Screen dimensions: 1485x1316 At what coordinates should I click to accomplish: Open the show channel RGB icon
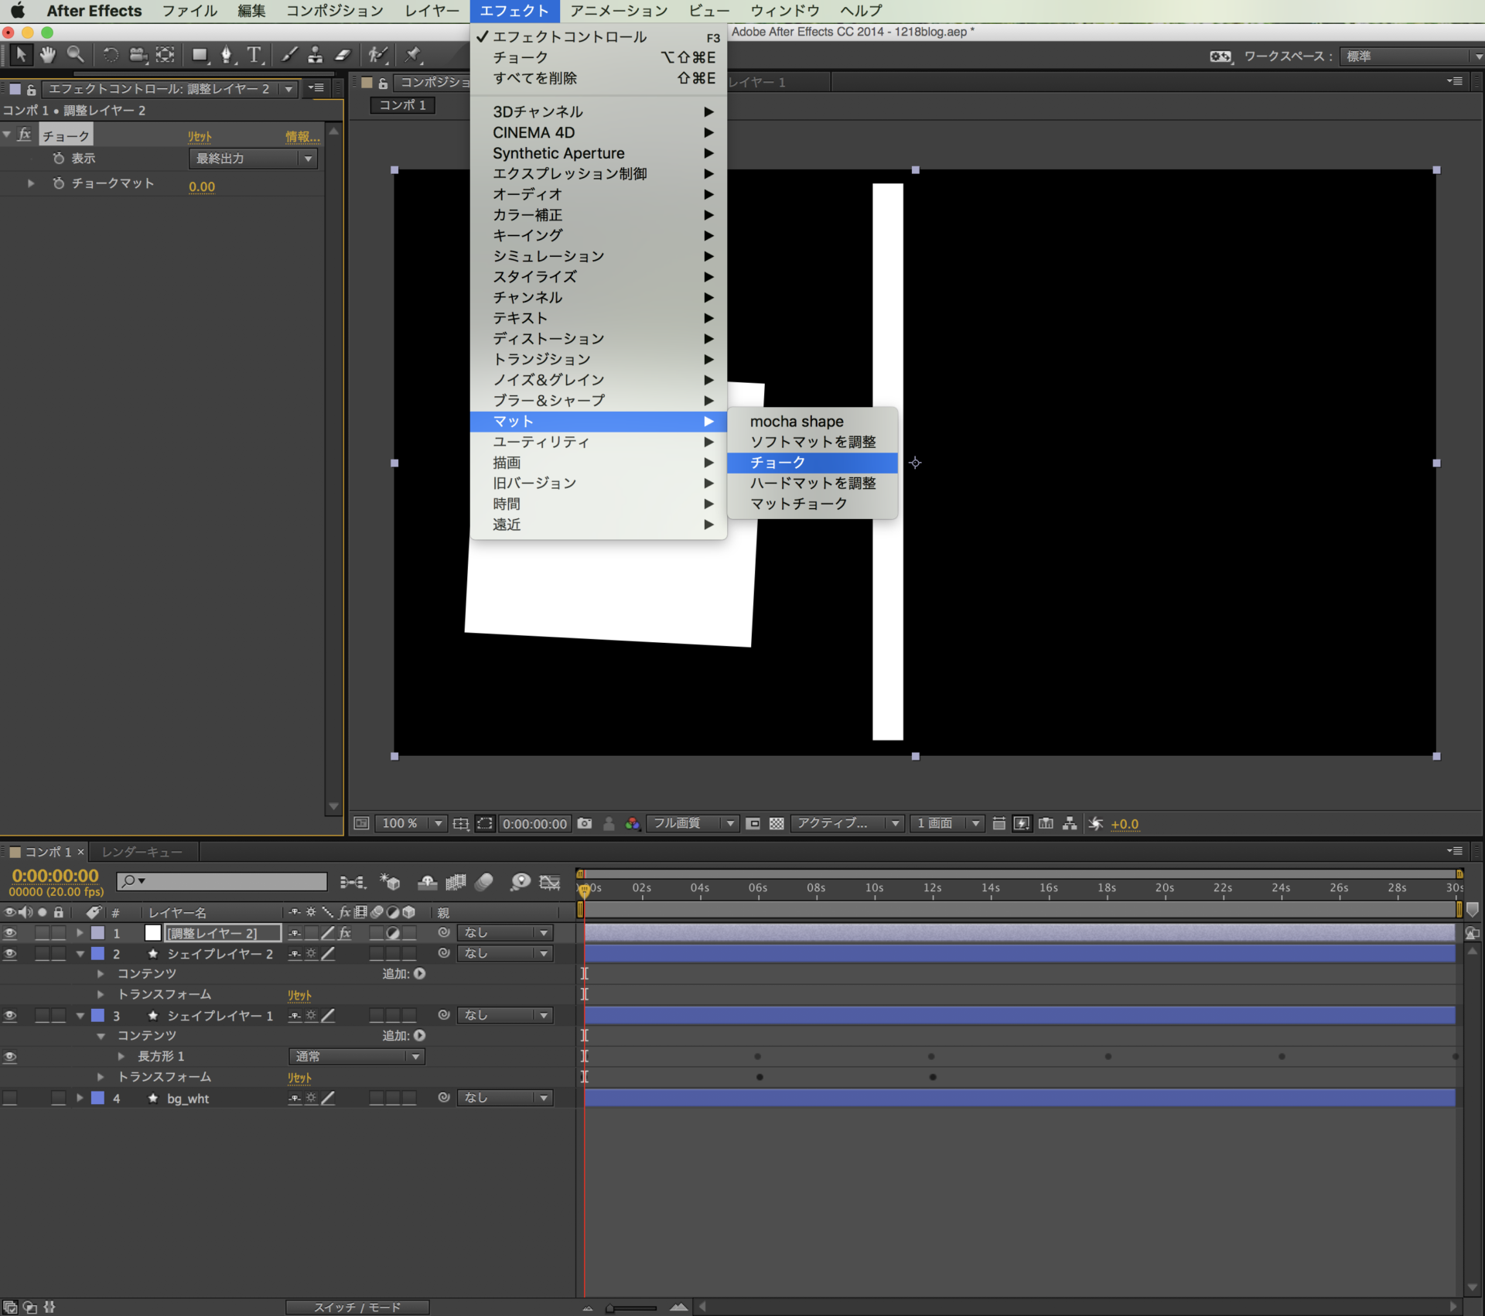point(633,824)
